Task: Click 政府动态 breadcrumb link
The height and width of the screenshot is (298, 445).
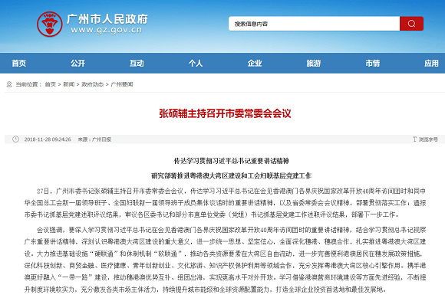Action: click(93, 84)
